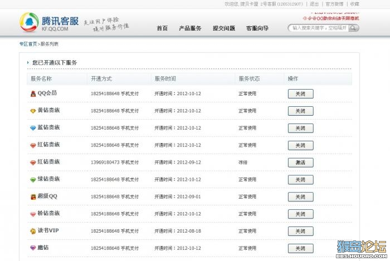Click the 黄钻贵族 yellow diamond icon
The width and height of the screenshot is (390, 261).
tap(33, 111)
